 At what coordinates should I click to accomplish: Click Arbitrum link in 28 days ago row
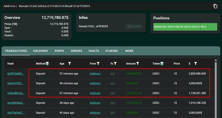click(95, 103)
